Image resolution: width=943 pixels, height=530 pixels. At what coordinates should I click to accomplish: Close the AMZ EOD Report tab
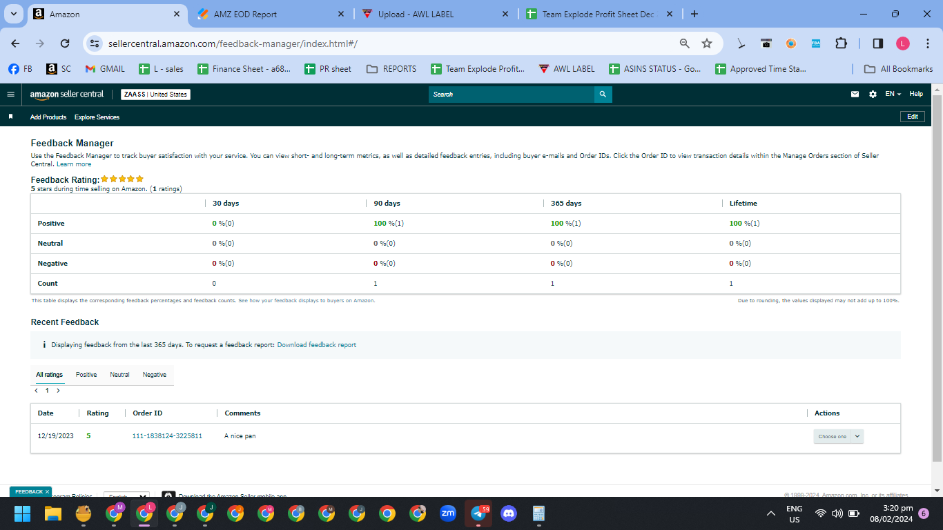pos(341,14)
